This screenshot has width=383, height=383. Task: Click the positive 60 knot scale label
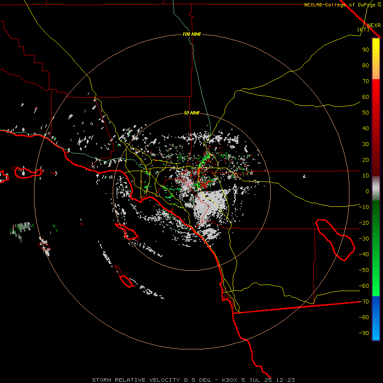pyautogui.click(x=366, y=97)
